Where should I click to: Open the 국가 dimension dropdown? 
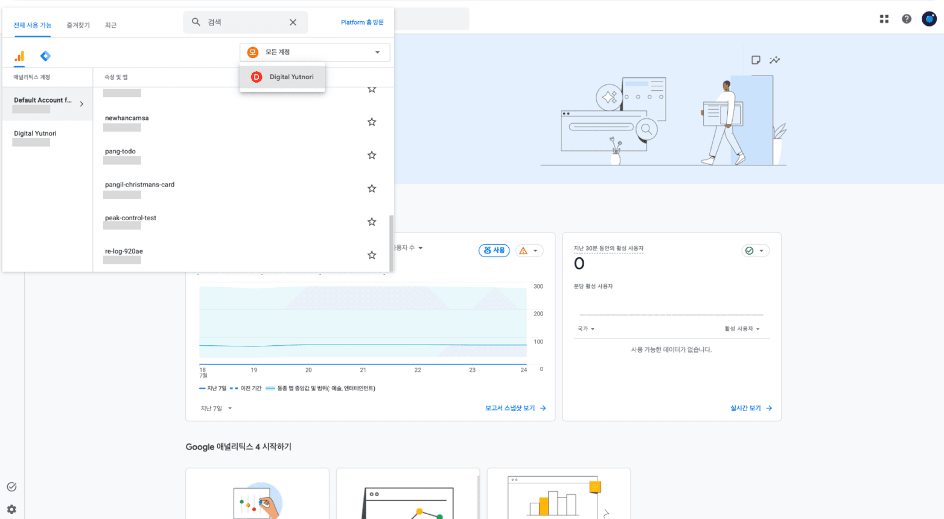(x=586, y=329)
